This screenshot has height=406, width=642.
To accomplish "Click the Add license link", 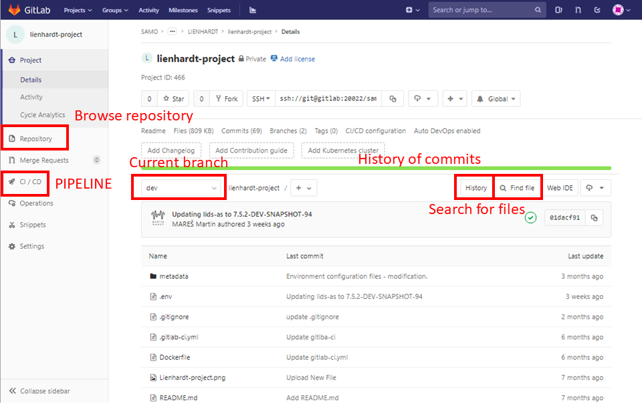I will click(297, 59).
